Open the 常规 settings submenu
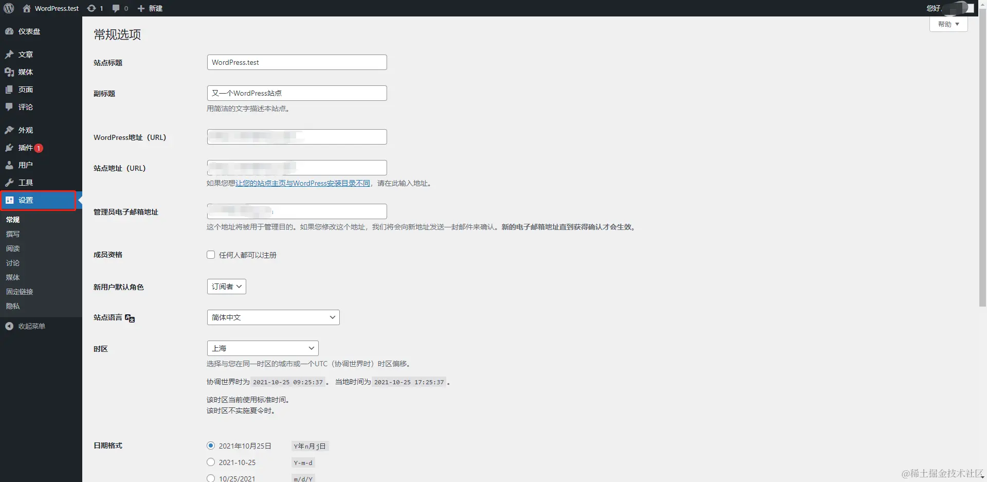 (x=13, y=220)
